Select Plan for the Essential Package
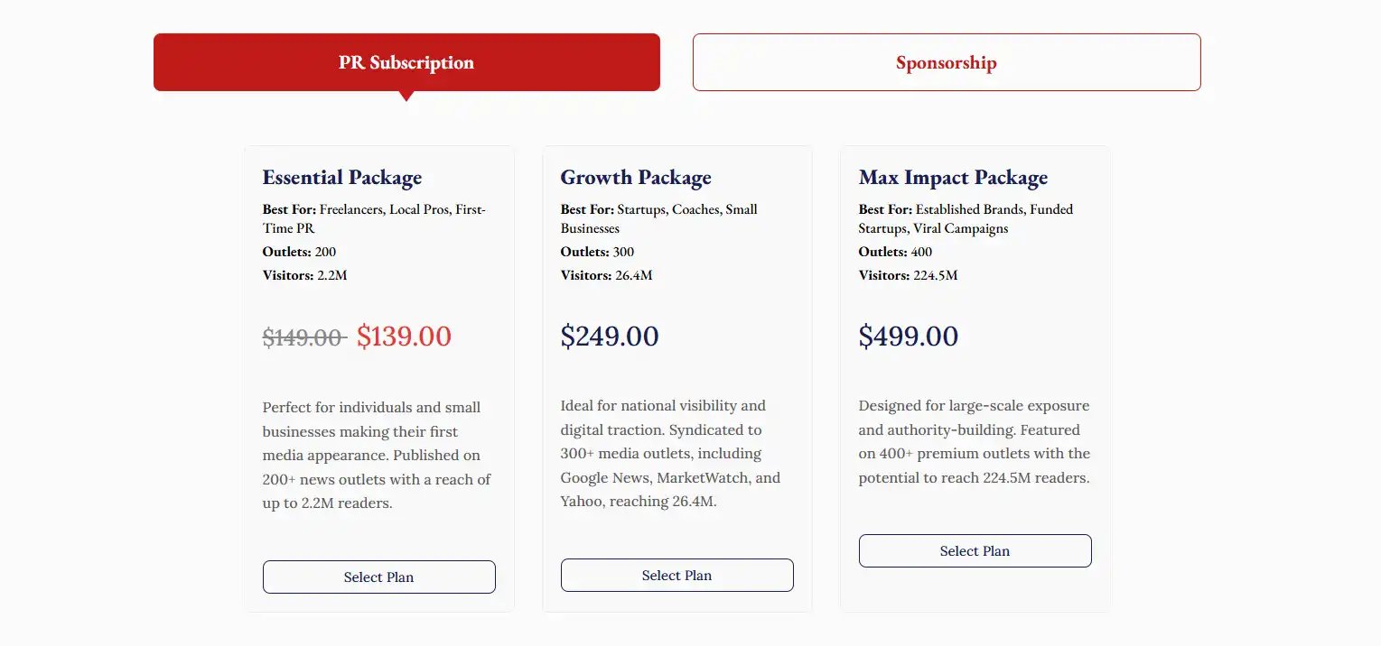 click(x=379, y=577)
